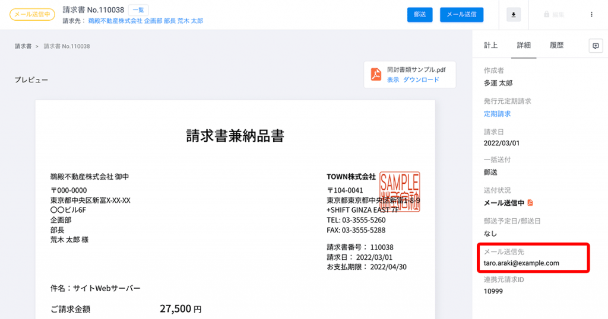Click 荒木 太郎 様 on the invoice

(x=69, y=240)
